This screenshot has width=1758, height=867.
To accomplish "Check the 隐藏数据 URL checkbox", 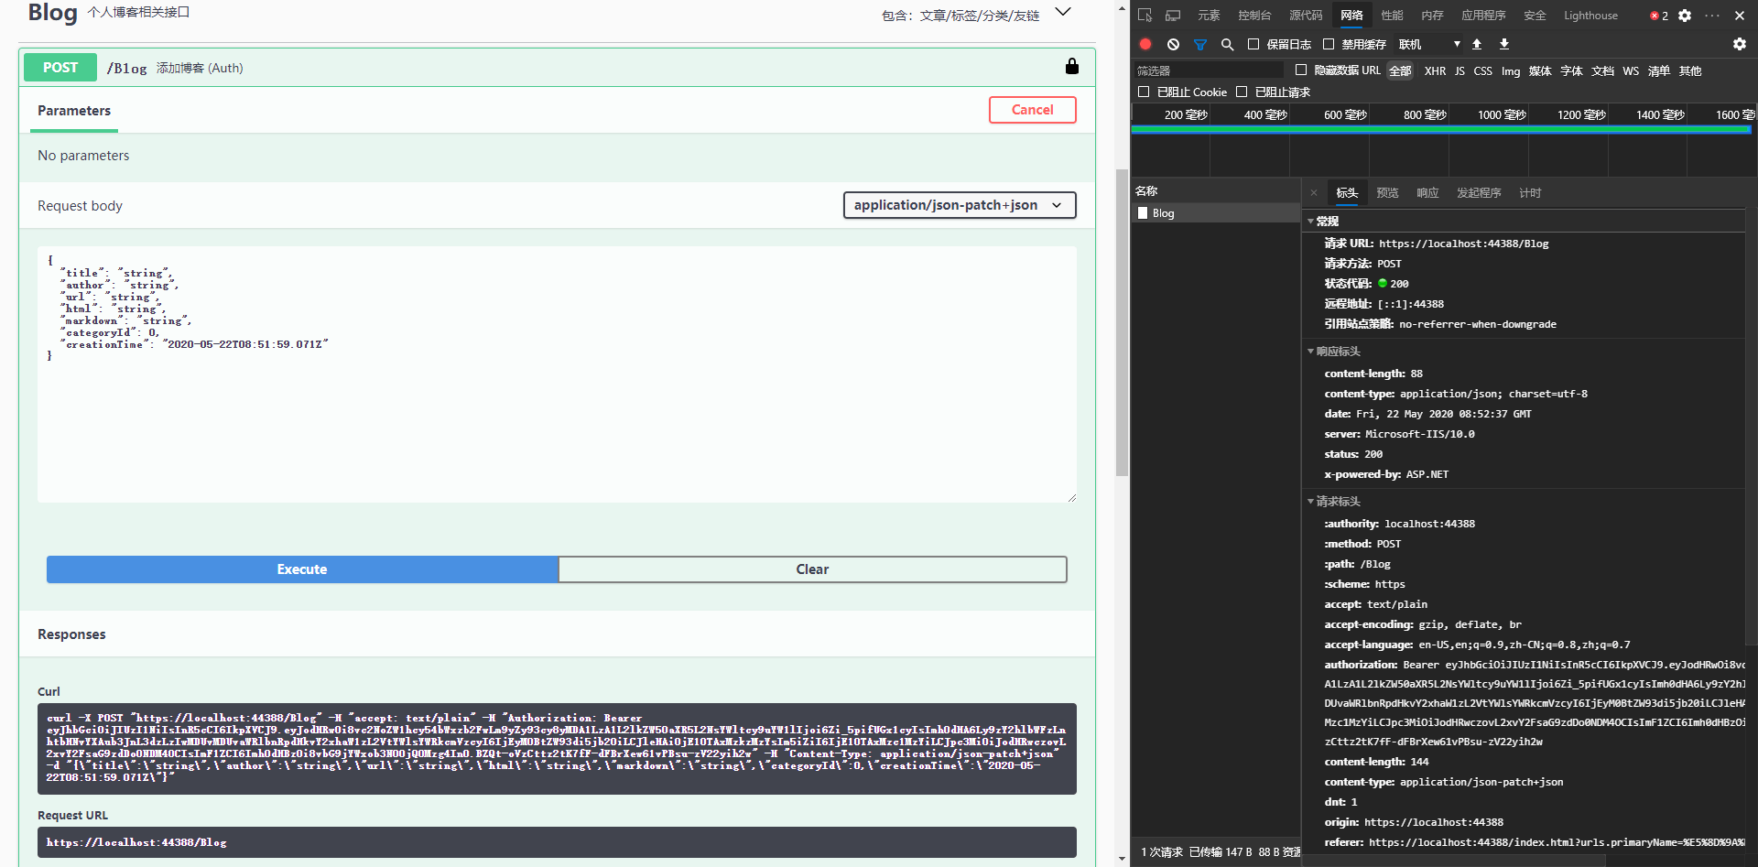I will click(1301, 70).
